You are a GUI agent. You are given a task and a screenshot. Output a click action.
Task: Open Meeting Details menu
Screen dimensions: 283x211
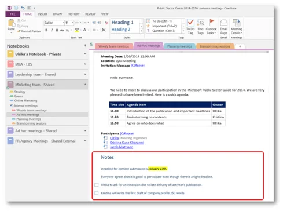(237, 27)
